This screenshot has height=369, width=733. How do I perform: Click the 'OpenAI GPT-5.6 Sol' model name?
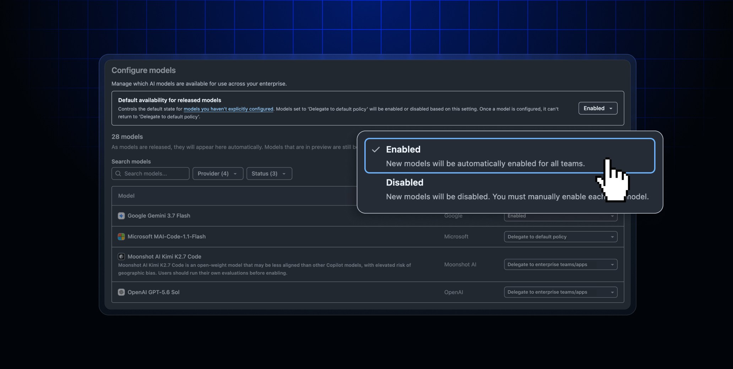(x=153, y=292)
